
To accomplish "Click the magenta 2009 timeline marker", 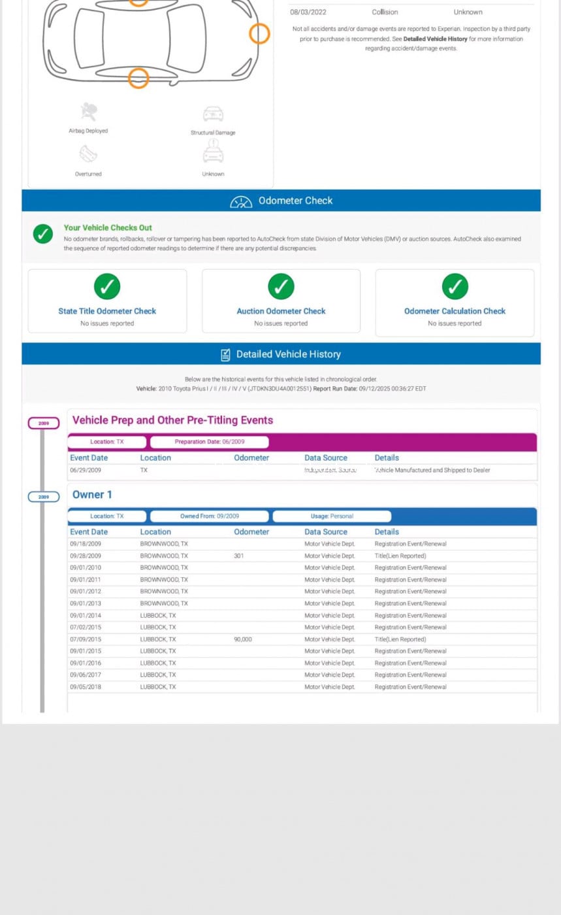I will click(43, 424).
